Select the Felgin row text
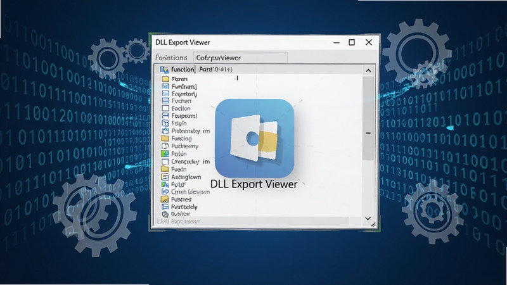This screenshot has width=507, height=285. [x=179, y=123]
